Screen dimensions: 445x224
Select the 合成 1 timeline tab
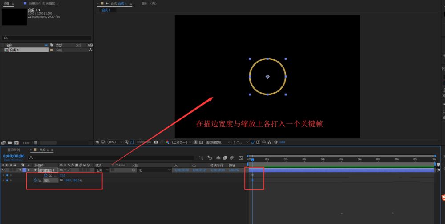(44, 150)
